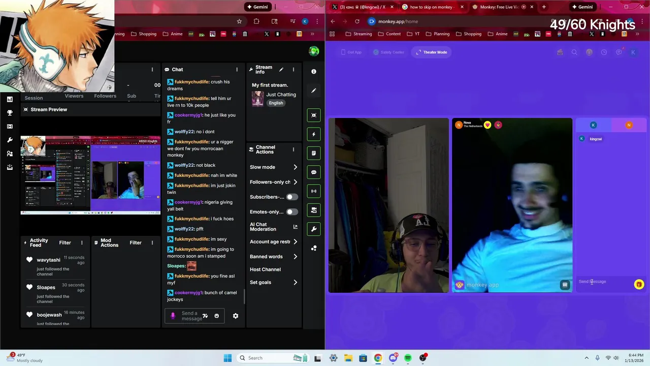Viewport: 650px width, 366px height.
Task: Click the clip capture quick action icon
Action: [314, 115]
